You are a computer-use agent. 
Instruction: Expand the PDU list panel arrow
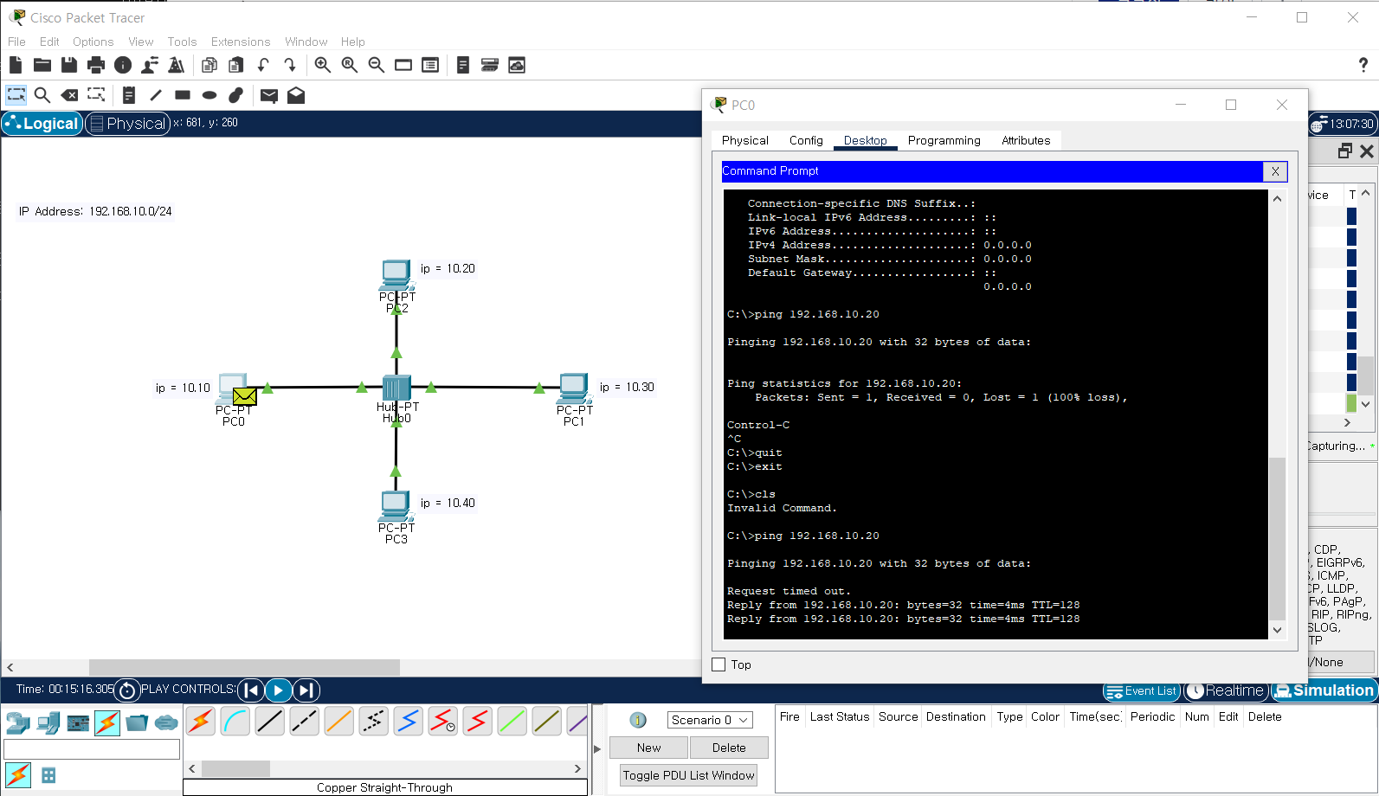click(x=596, y=749)
